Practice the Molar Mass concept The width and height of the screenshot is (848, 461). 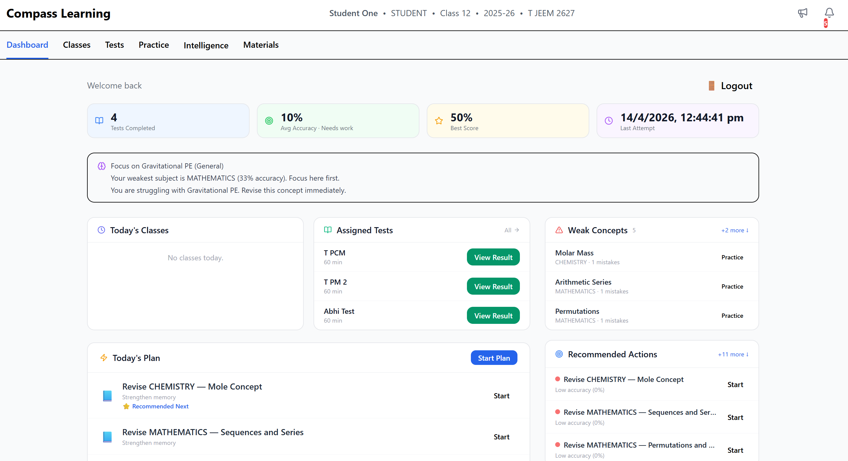click(732, 258)
